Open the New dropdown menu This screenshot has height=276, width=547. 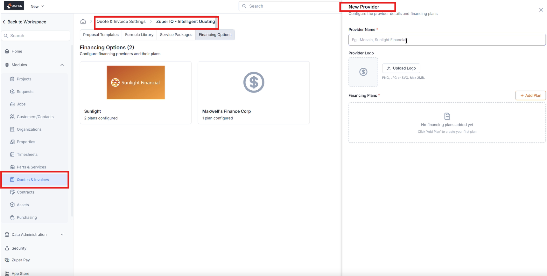coord(37,6)
